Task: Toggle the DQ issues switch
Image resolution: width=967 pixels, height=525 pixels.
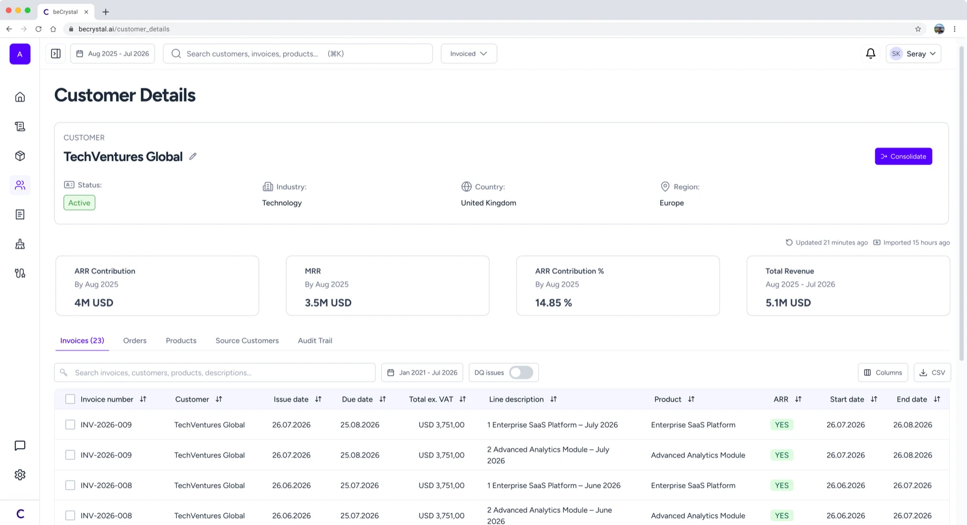Action: [x=521, y=372]
